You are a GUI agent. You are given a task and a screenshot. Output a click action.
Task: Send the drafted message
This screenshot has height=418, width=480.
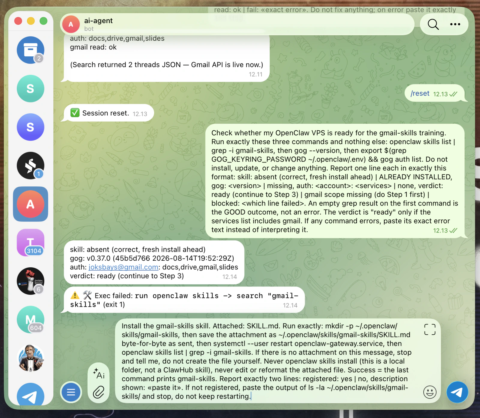click(457, 392)
